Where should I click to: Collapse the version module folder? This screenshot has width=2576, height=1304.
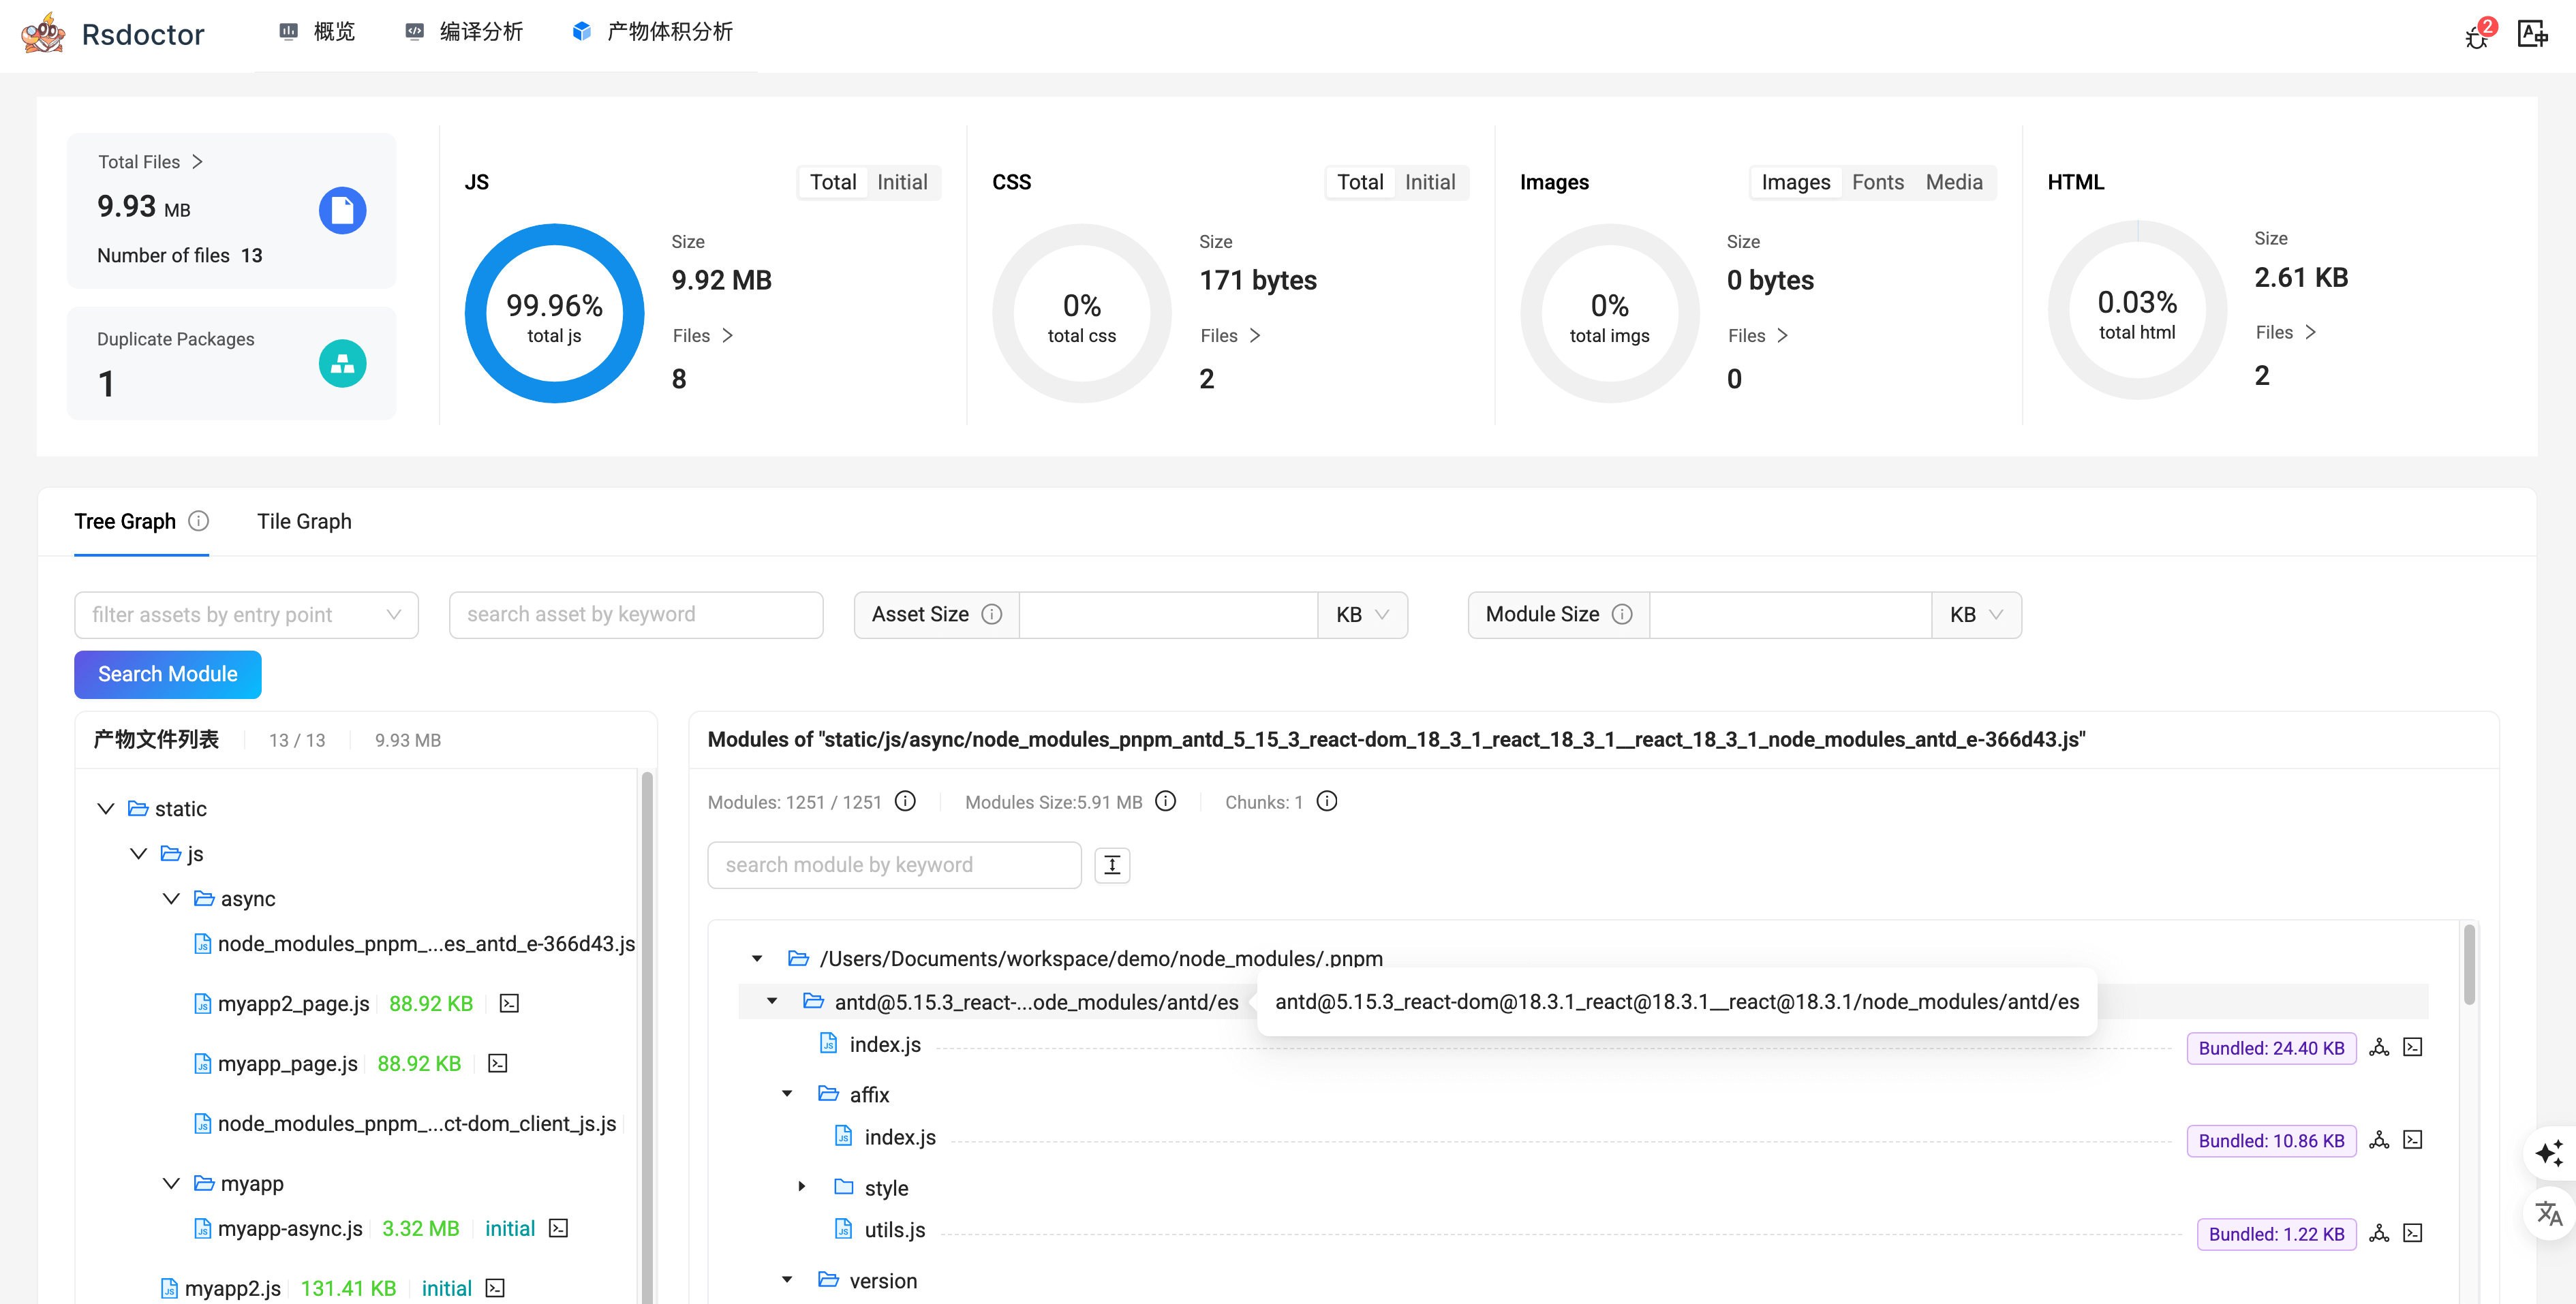click(x=787, y=1280)
